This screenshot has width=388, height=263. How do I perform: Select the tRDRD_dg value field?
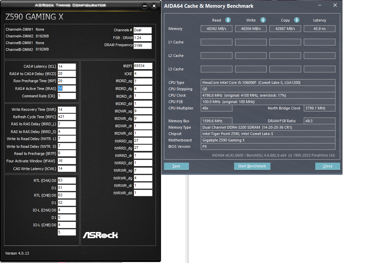[143, 89]
